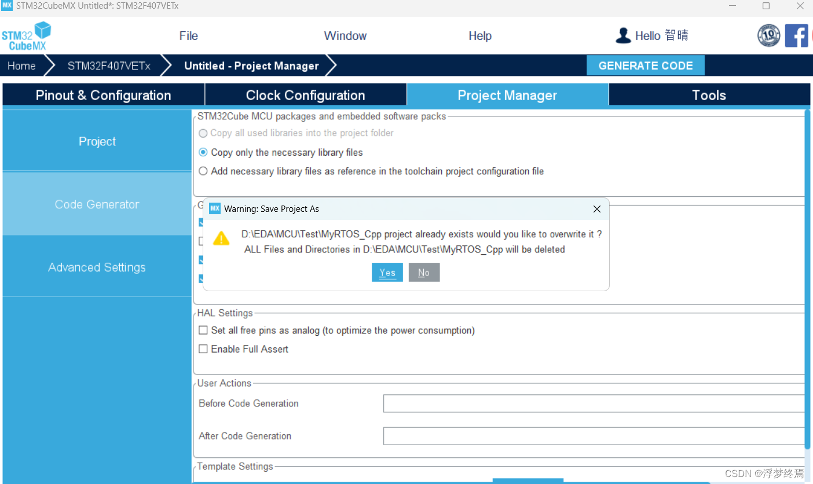Select the Project Manager tab
Image resolution: width=813 pixels, height=484 pixels.
click(x=507, y=96)
